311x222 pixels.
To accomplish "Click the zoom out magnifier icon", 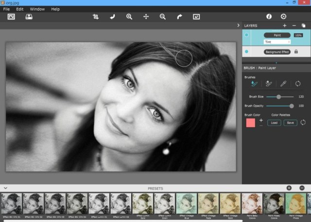I will [163, 16].
